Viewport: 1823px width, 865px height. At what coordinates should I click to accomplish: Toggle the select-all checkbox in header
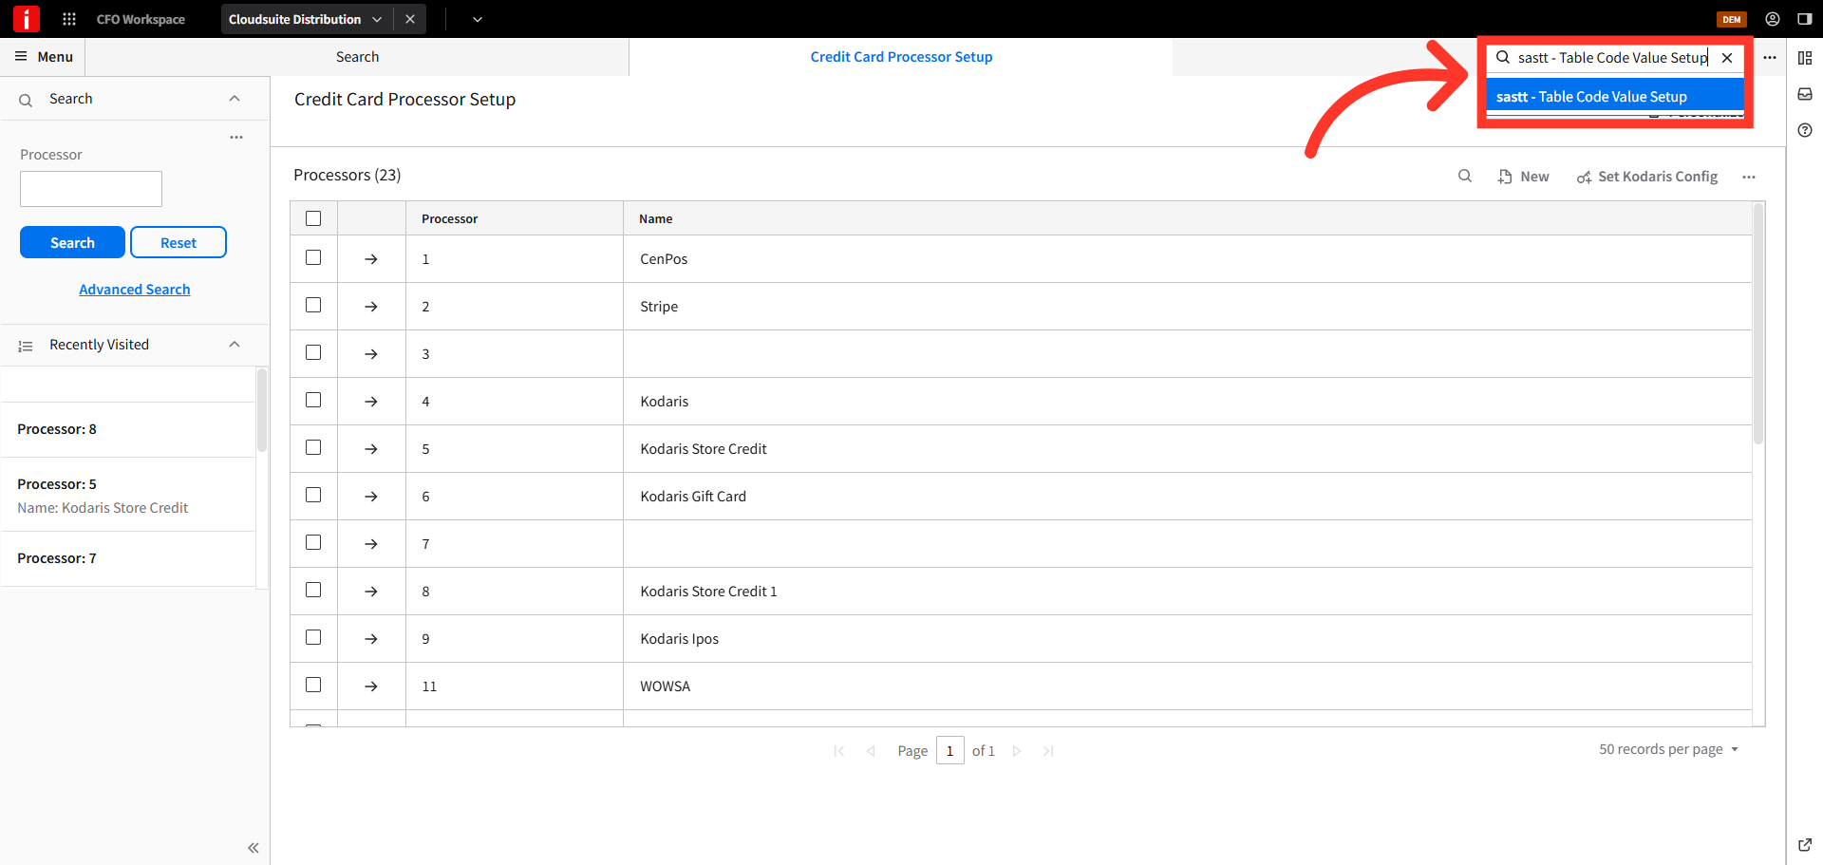pos(313,218)
